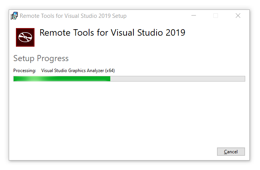
Task: Click the 'Processing:' label
Action: (x=25, y=71)
